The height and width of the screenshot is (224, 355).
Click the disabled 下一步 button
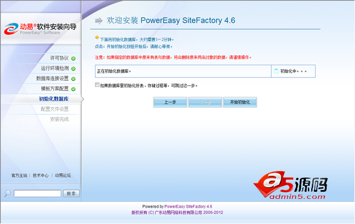205,102
